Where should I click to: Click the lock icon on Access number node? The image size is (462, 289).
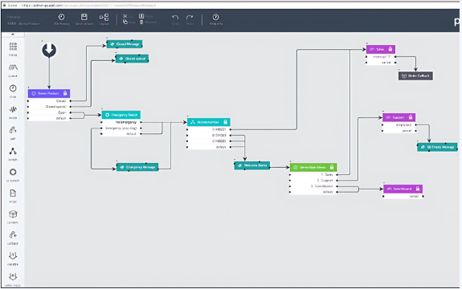pos(226,122)
